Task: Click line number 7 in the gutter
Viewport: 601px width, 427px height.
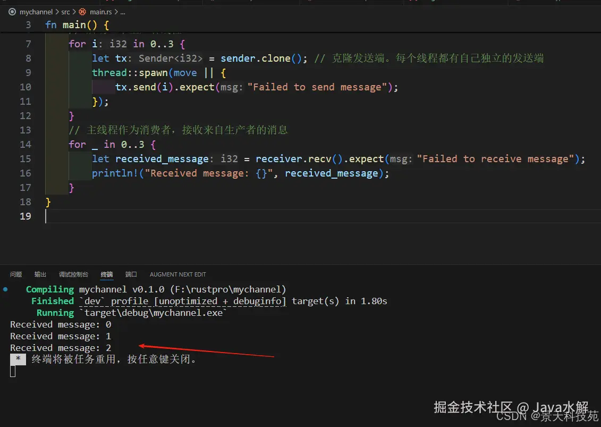Action: point(28,44)
